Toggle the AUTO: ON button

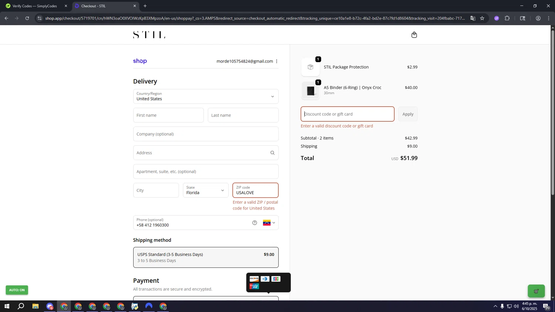[17, 290]
